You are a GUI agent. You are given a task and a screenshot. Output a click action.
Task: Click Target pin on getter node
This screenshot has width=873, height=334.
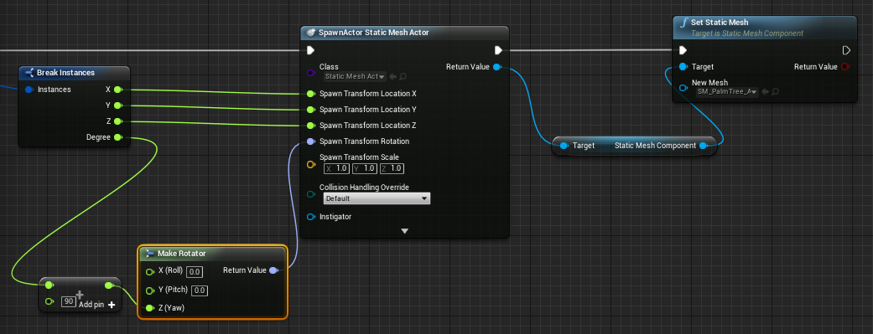coord(564,146)
